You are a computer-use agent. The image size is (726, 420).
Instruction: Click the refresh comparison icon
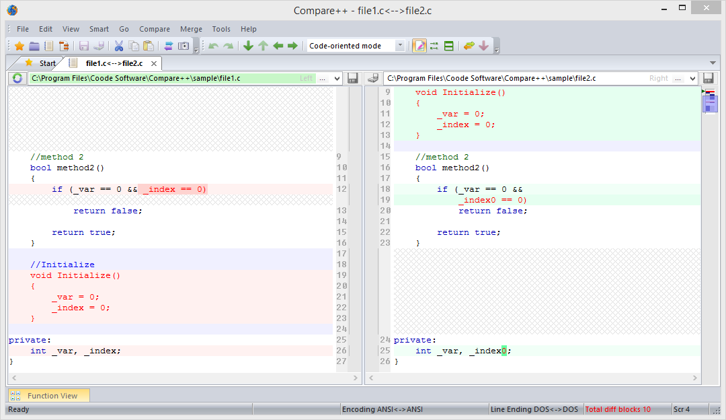17,78
